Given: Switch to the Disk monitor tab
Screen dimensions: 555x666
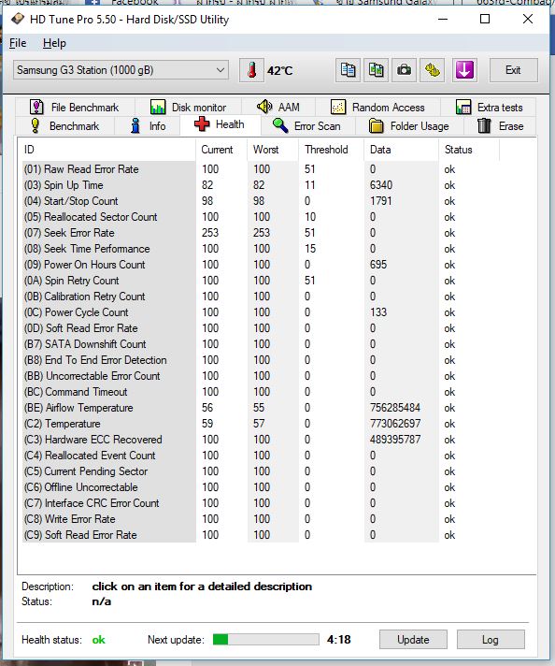Looking at the screenshot, I should (189, 107).
